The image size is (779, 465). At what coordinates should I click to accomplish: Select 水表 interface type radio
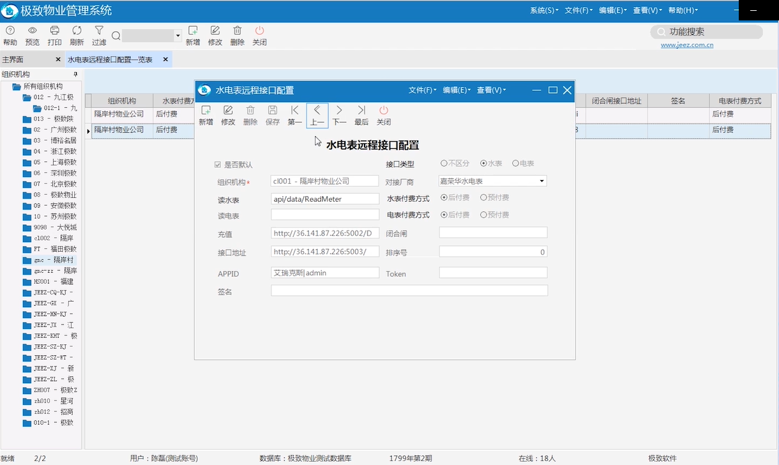tap(483, 164)
